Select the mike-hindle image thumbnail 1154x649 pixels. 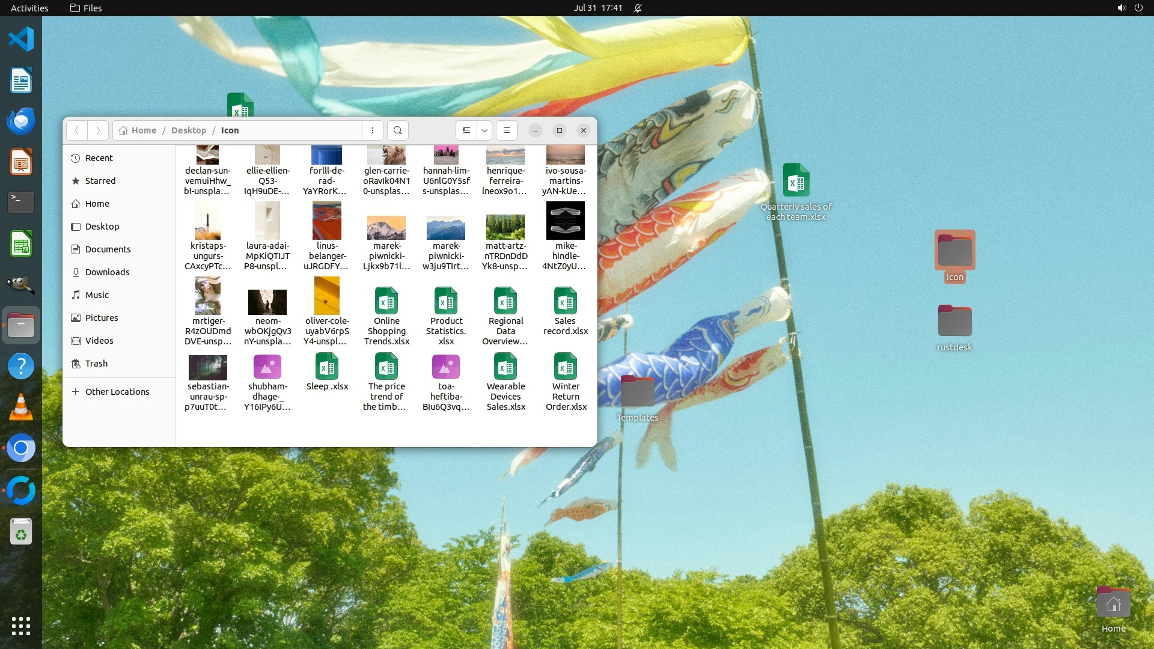[565, 221]
